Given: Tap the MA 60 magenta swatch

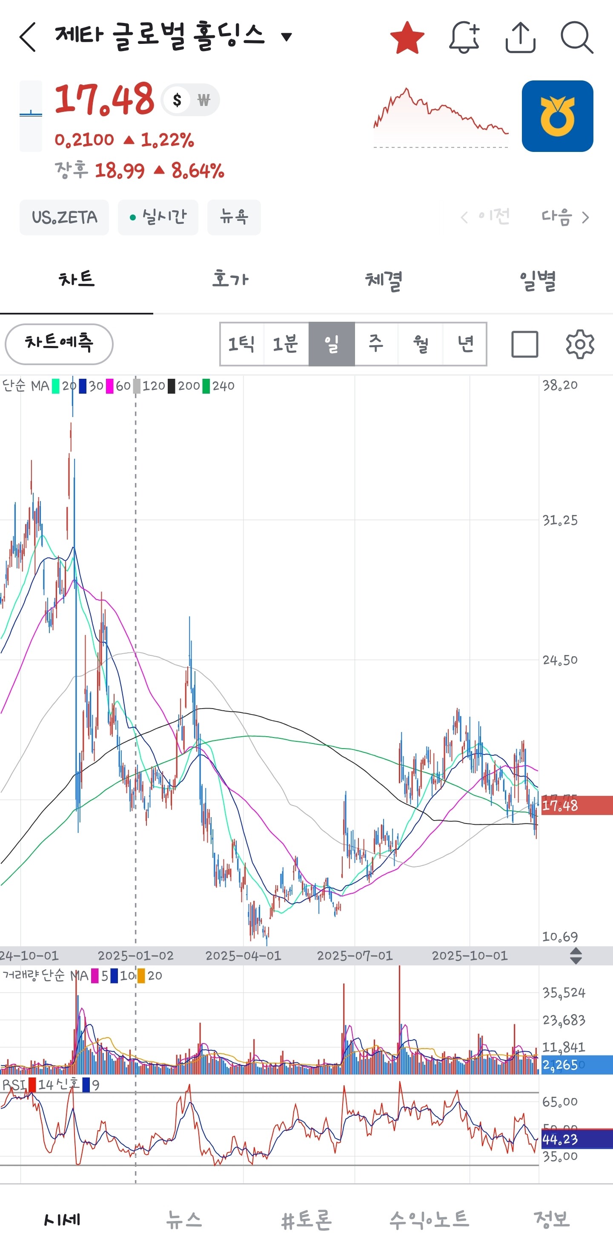Looking at the screenshot, I should pyautogui.click(x=109, y=386).
